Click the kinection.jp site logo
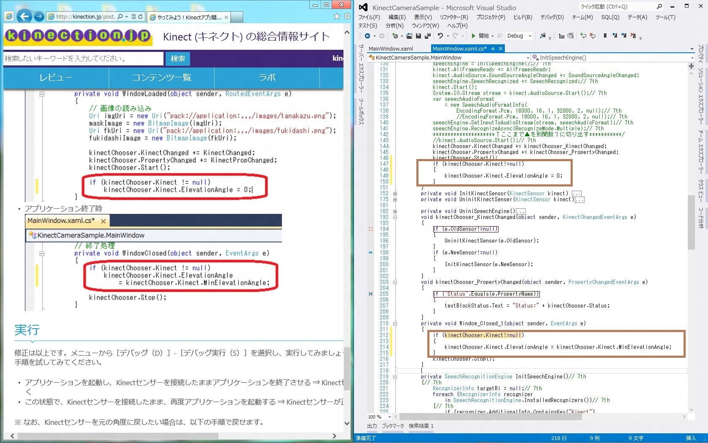The height and width of the screenshot is (443, 708). pos(78,36)
